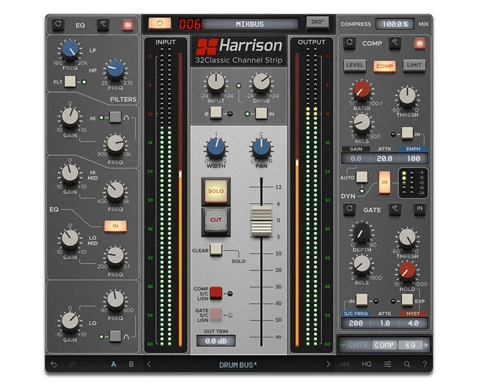Viewport: 478px width, 385px height.
Task: Select preset slot B
Action: click(131, 364)
